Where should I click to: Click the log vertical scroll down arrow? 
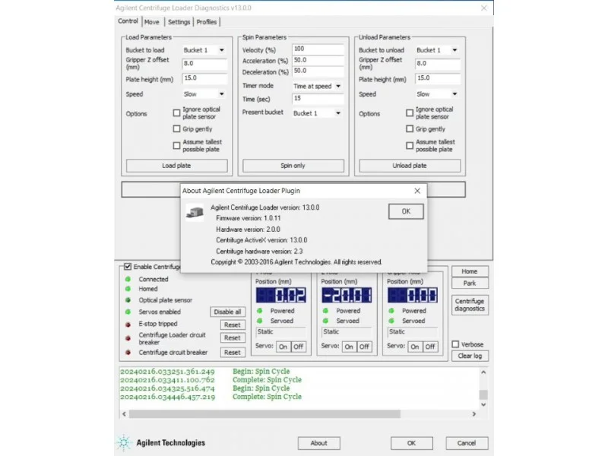click(483, 404)
